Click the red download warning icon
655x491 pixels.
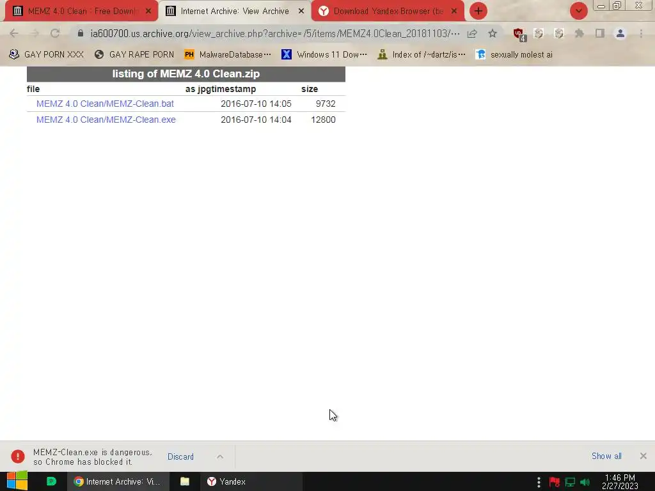coord(18,456)
